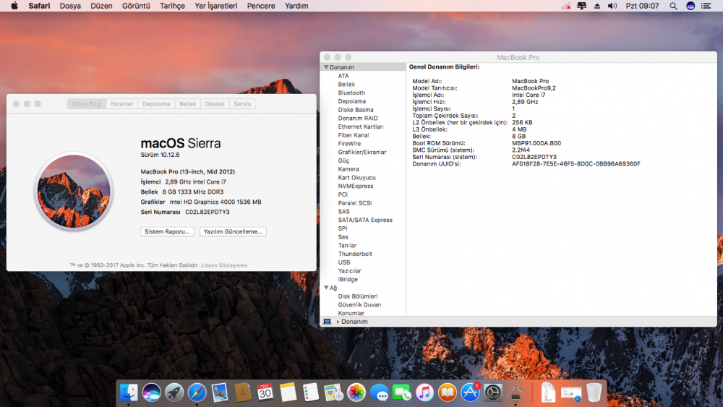Open iTunes music note icon
This screenshot has height=407, width=723.
point(424,393)
